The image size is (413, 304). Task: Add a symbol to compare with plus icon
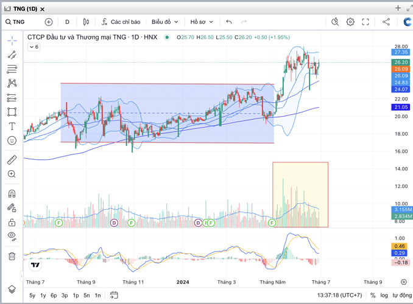coord(49,22)
